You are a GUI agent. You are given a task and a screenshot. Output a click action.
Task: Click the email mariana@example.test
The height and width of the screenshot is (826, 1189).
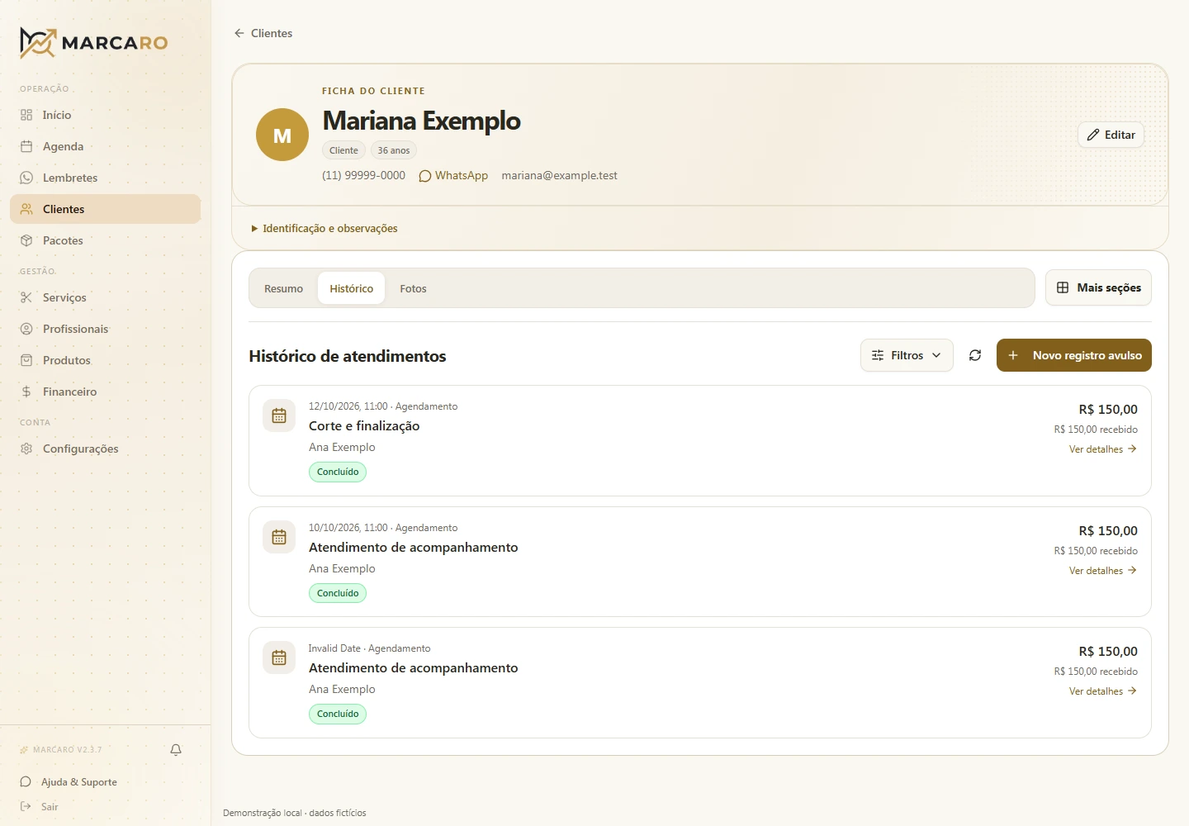click(559, 175)
